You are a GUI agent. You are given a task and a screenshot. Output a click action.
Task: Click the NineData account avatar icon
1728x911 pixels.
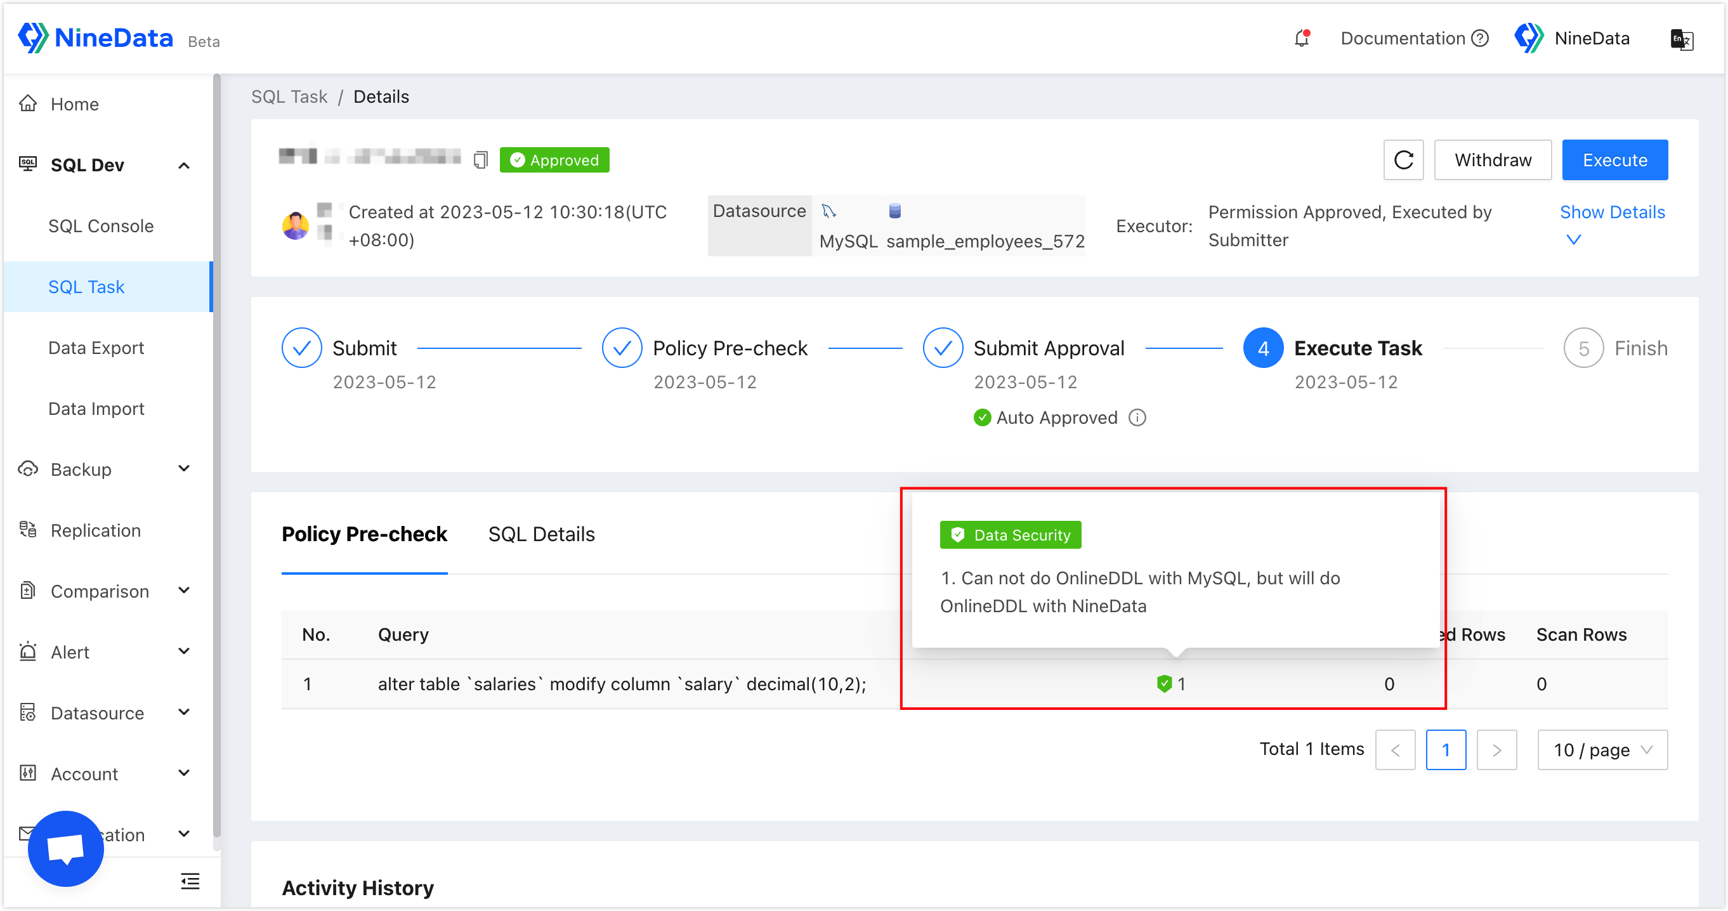tap(1529, 38)
